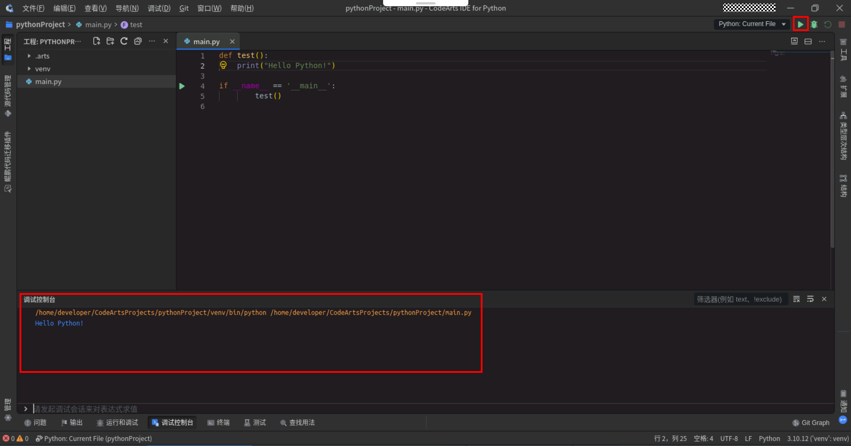The image size is (851, 446).
Task: Clear the debug console output
Action: (x=796, y=299)
